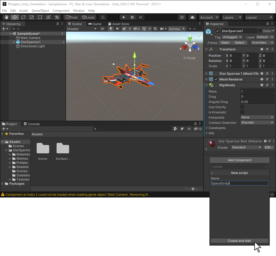Switch to the Game tab
The width and height of the screenshot is (276, 256).
point(95,24)
